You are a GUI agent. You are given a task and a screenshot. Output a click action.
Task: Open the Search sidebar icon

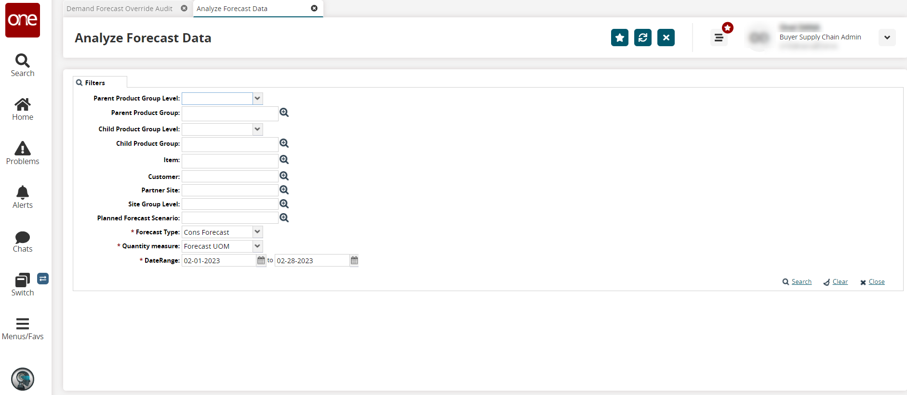(x=23, y=65)
